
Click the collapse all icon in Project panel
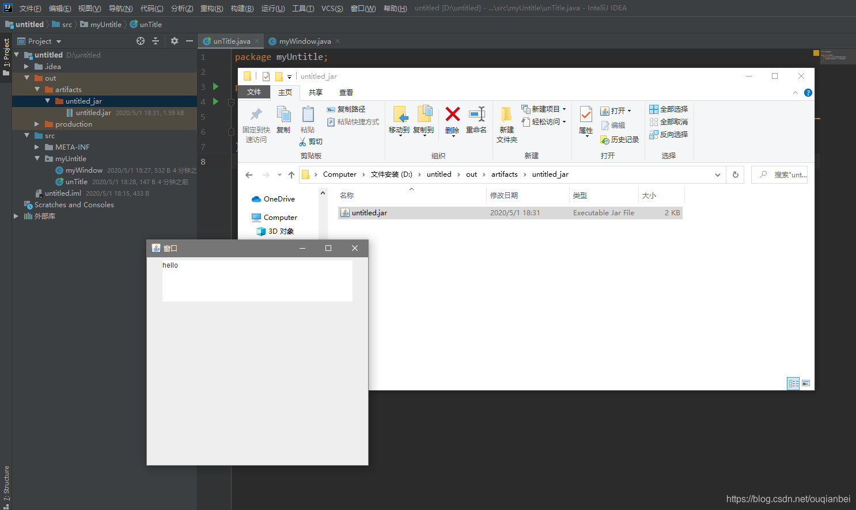tap(156, 41)
